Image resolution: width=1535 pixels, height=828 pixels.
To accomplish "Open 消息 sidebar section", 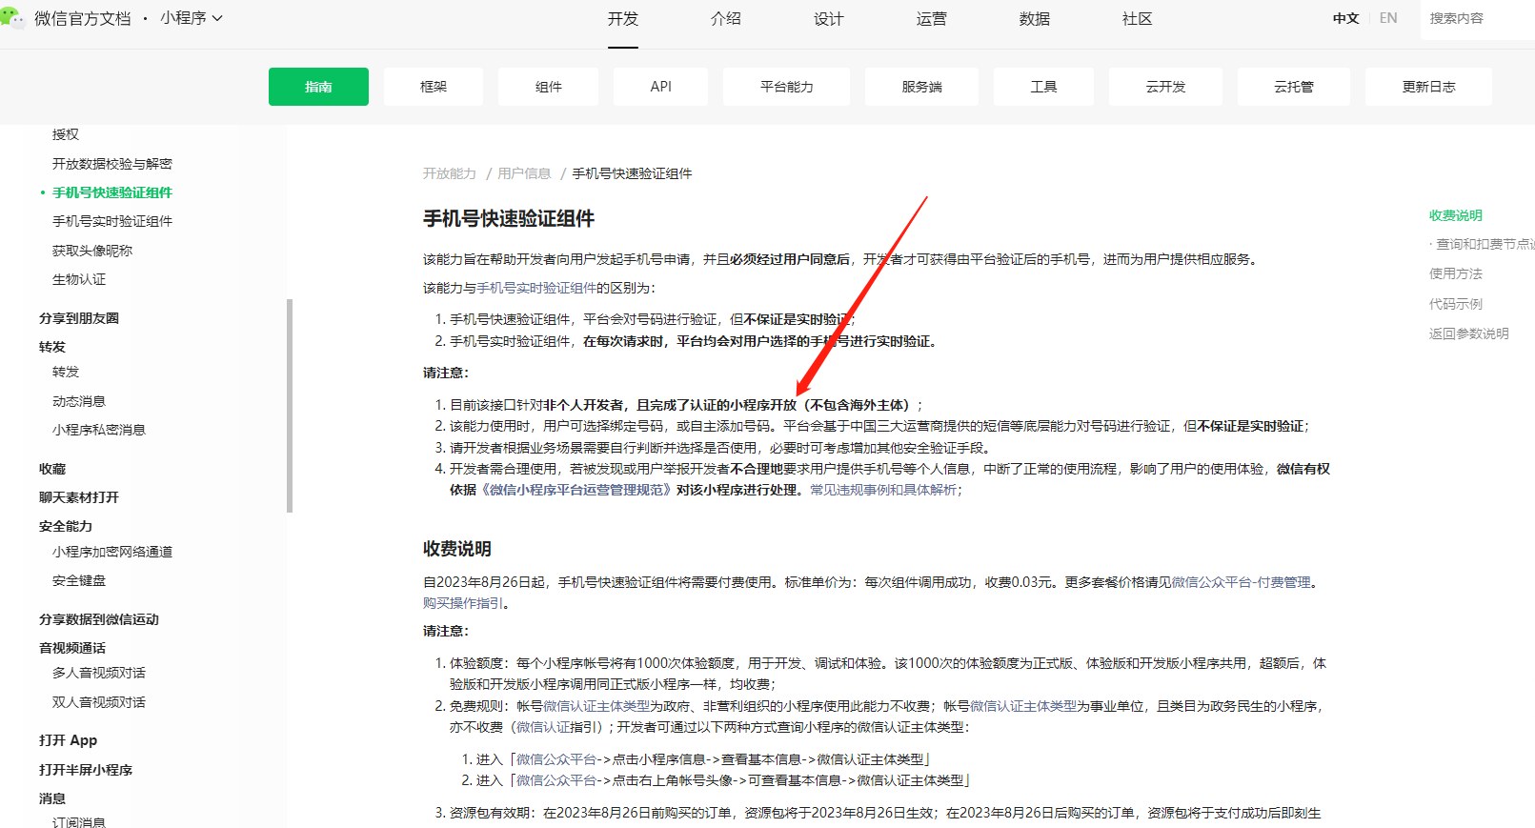I will tap(52, 798).
